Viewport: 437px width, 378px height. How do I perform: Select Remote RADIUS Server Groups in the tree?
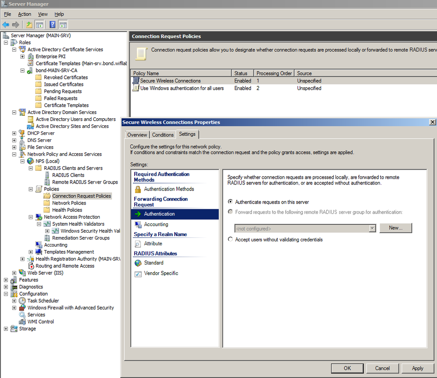[x=85, y=182]
